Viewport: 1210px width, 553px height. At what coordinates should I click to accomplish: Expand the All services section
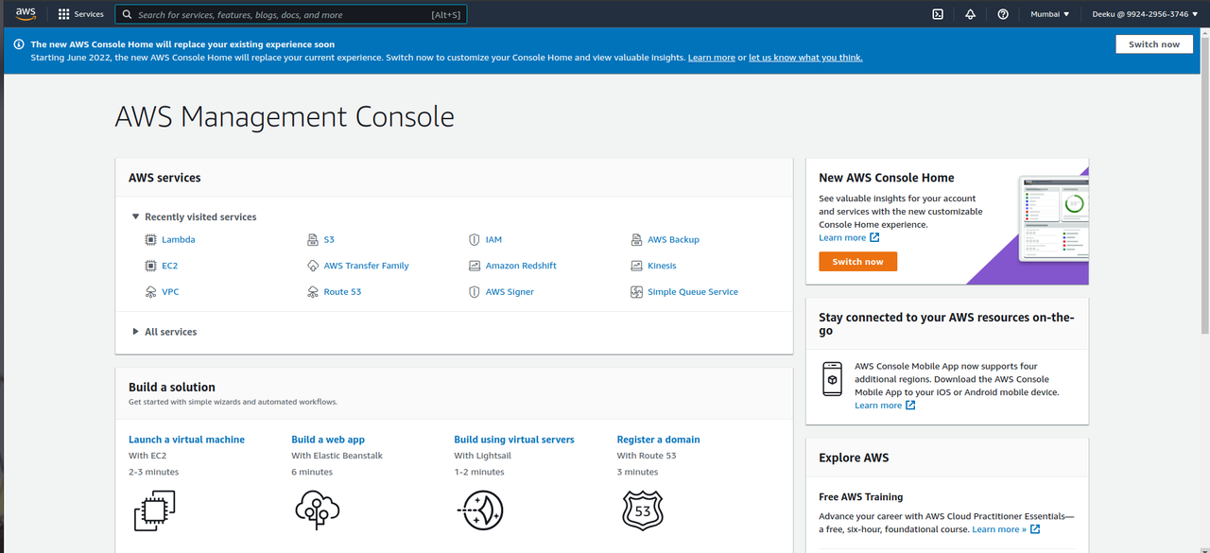click(x=136, y=332)
